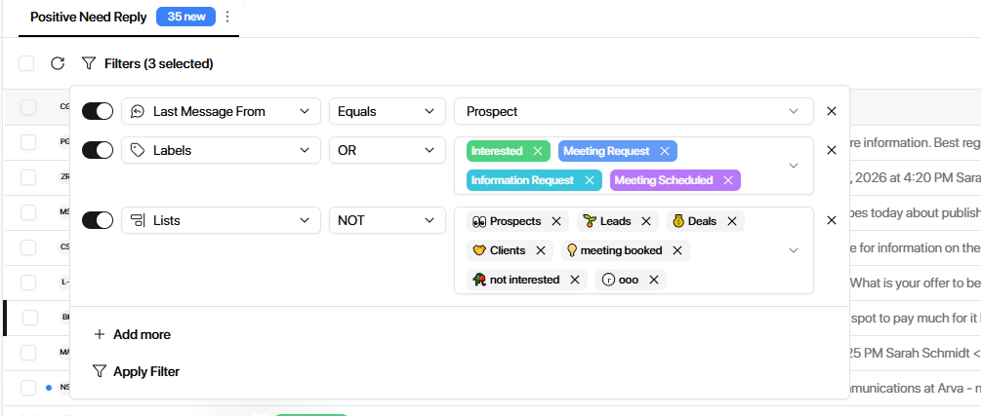The image size is (981, 416).
Task: Open the Equals operator dropdown
Action: (x=387, y=111)
